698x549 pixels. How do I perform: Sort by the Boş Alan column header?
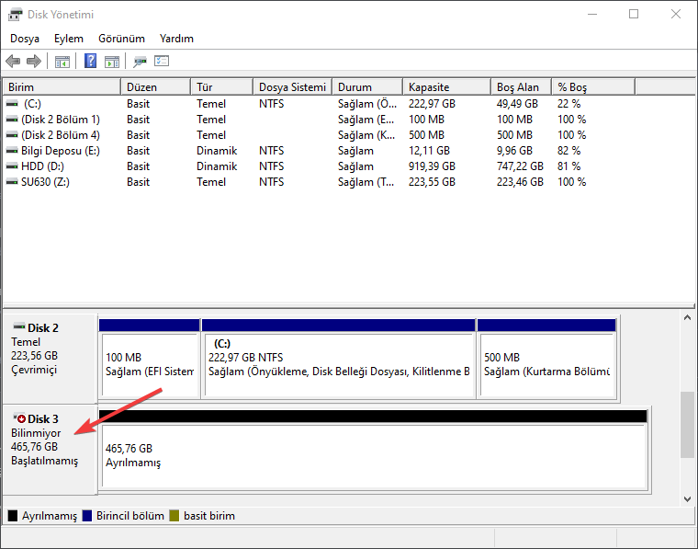[x=522, y=86]
